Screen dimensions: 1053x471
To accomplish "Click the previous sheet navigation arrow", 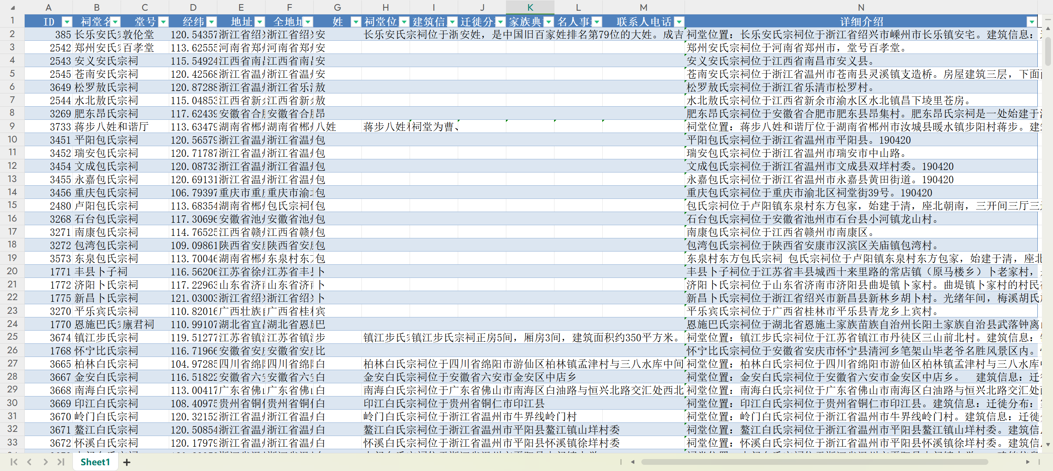I will (x=29, y=462).
